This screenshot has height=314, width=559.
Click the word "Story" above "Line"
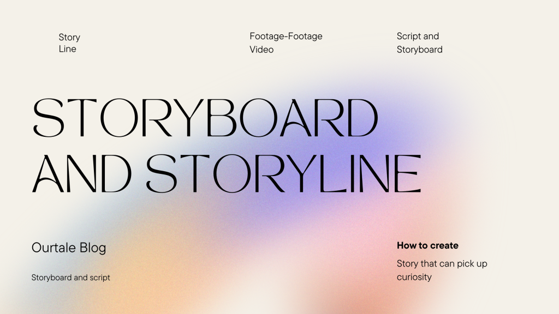(x=69, y=37)
